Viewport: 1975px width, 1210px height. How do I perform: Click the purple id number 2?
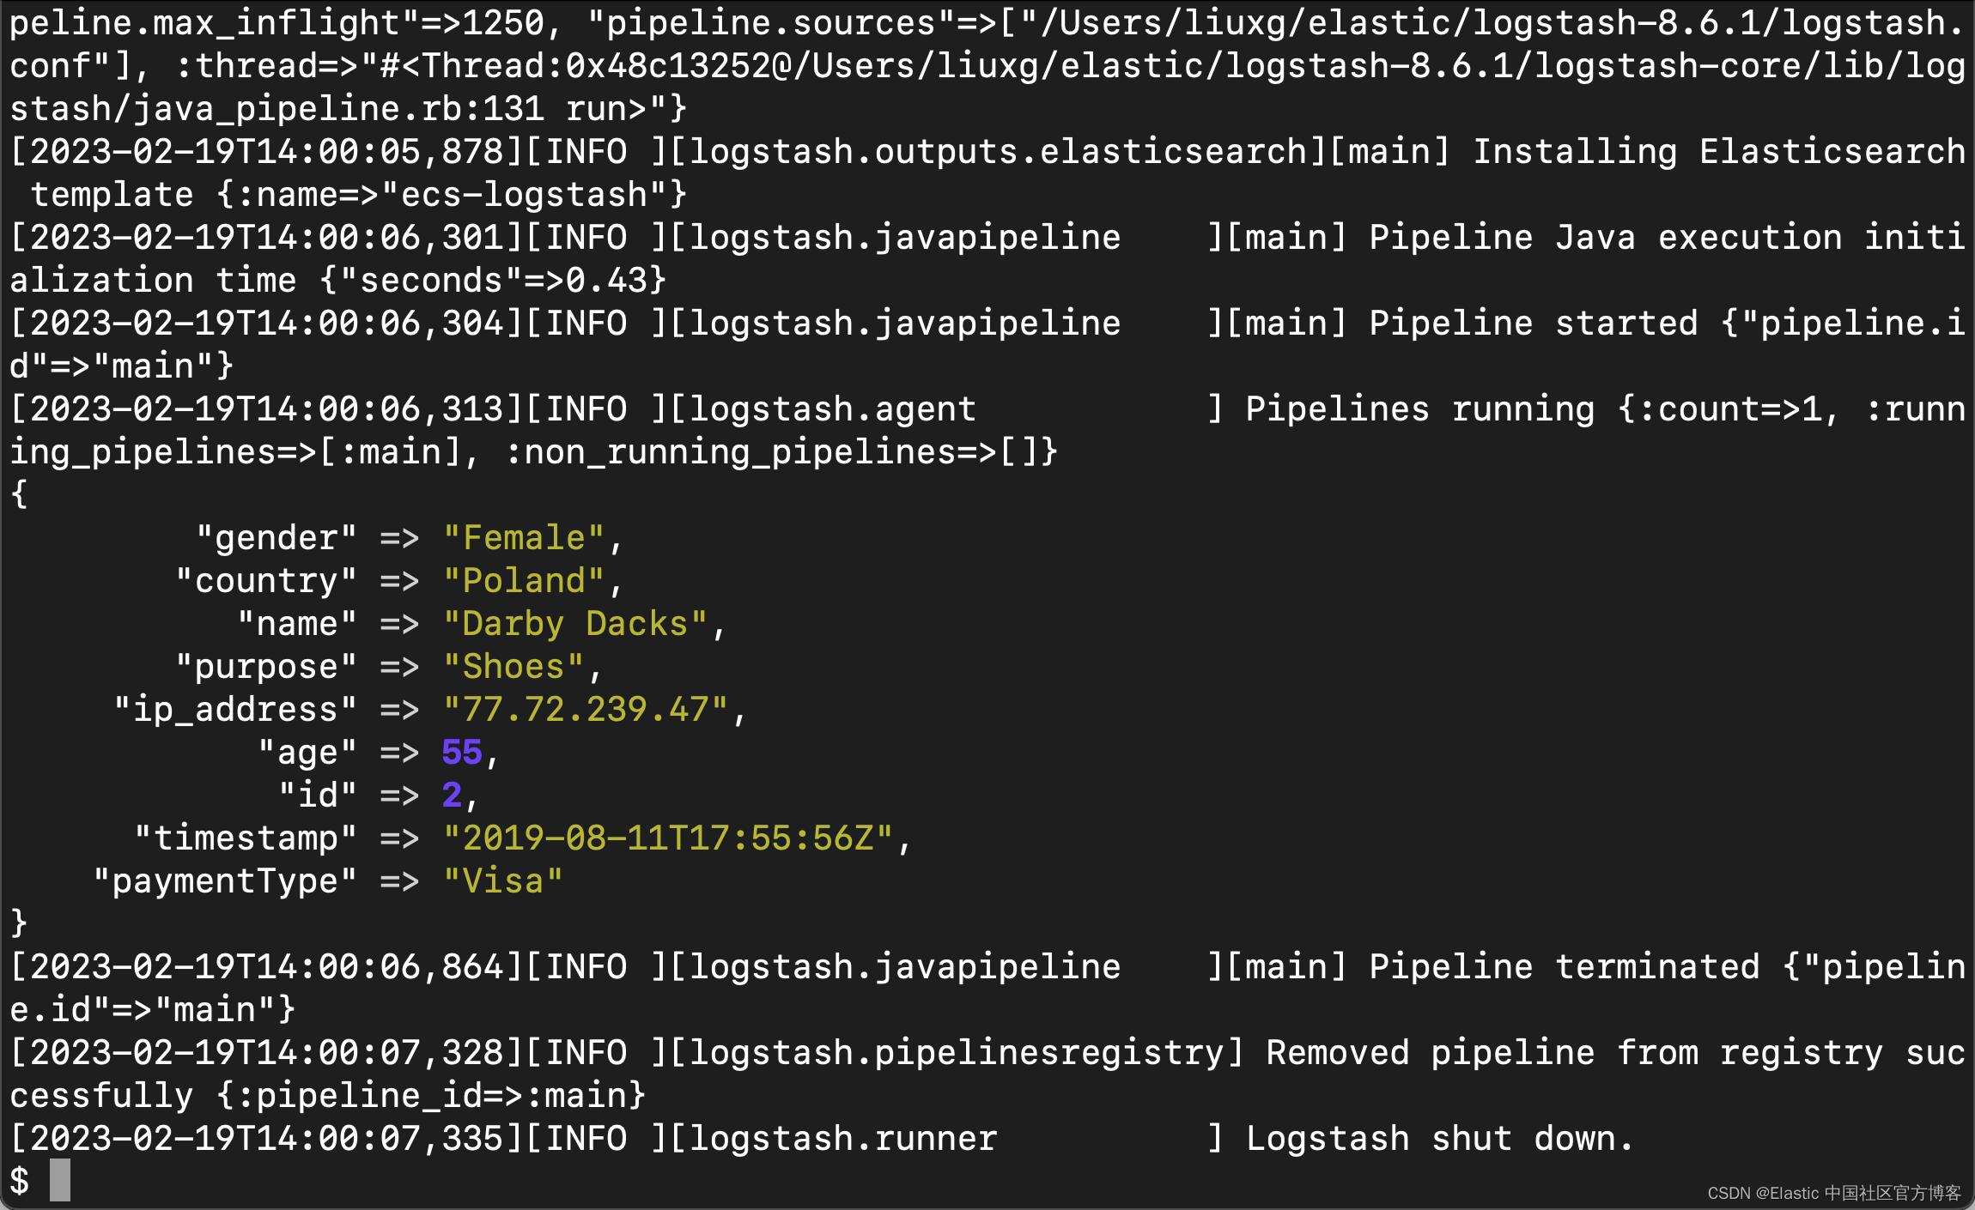coord(452,796)
